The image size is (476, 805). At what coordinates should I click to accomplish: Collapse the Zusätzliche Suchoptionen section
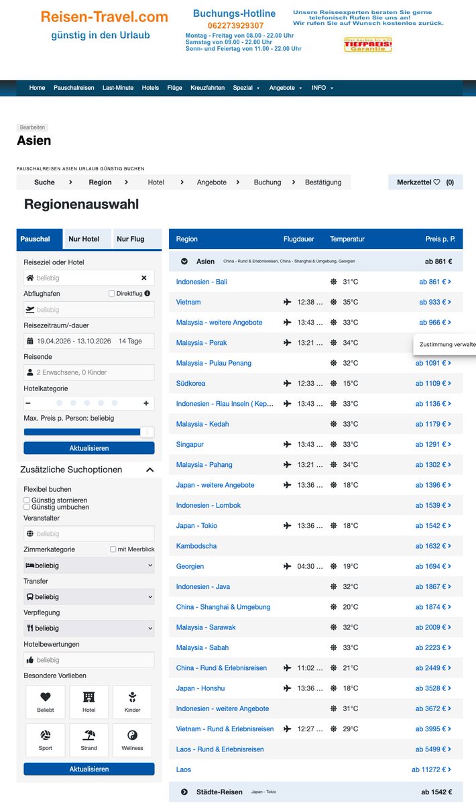coord(150,470)
